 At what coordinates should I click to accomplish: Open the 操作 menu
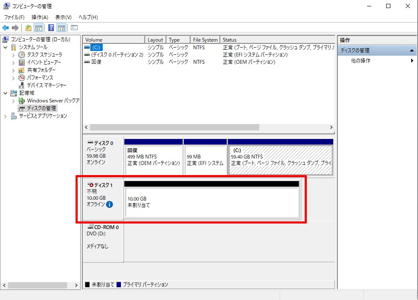(39, 17)
